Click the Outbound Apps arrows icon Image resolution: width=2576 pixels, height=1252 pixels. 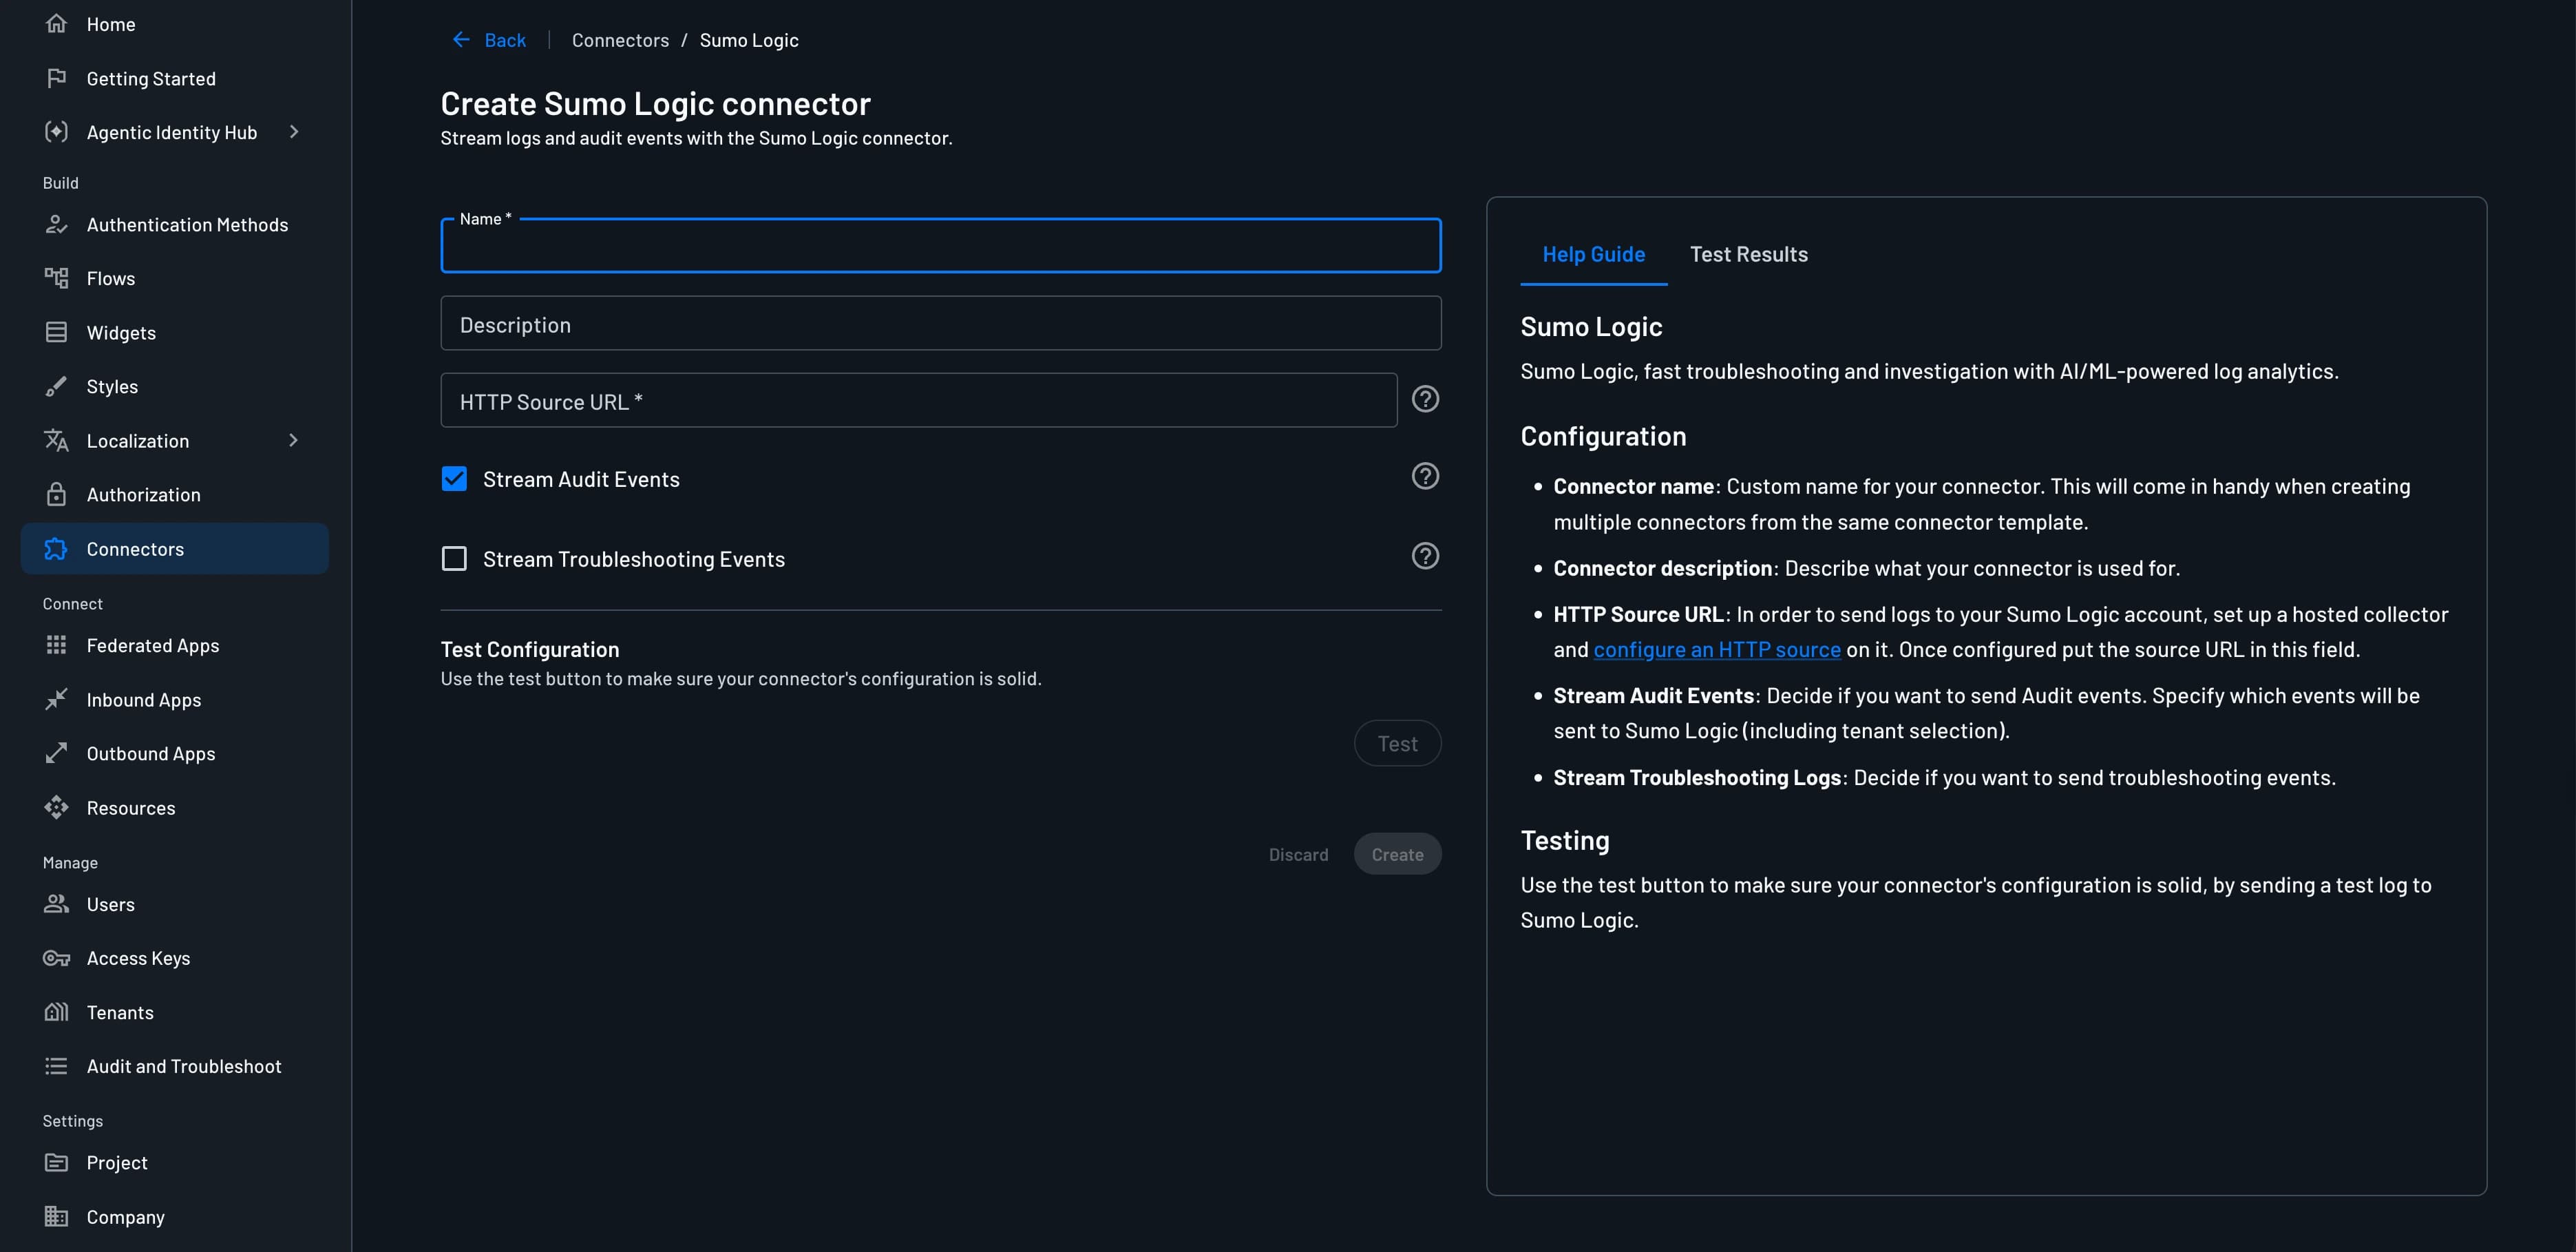(x=56, y=753)
